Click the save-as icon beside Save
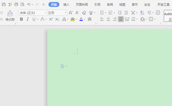 pyautogui.click(x=10, y=5)
